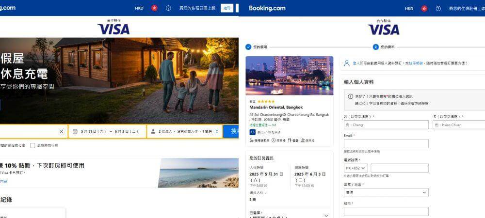Open help question mark icon on left page
The image size is (485, 218).
click(x=168, y=8)
